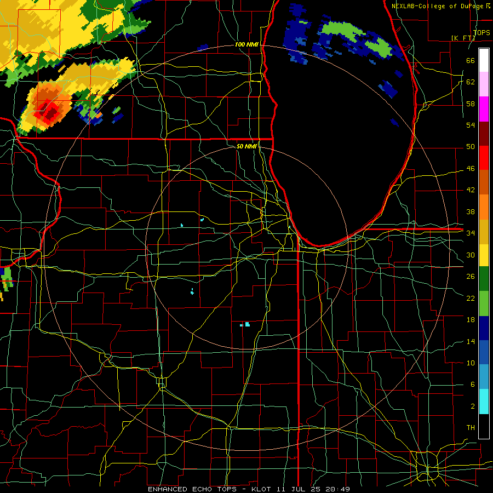Click the ENHANCED ECHO TOPS KLOT caption
Viewport: 493px width, 493px height.
pos(249,489)
